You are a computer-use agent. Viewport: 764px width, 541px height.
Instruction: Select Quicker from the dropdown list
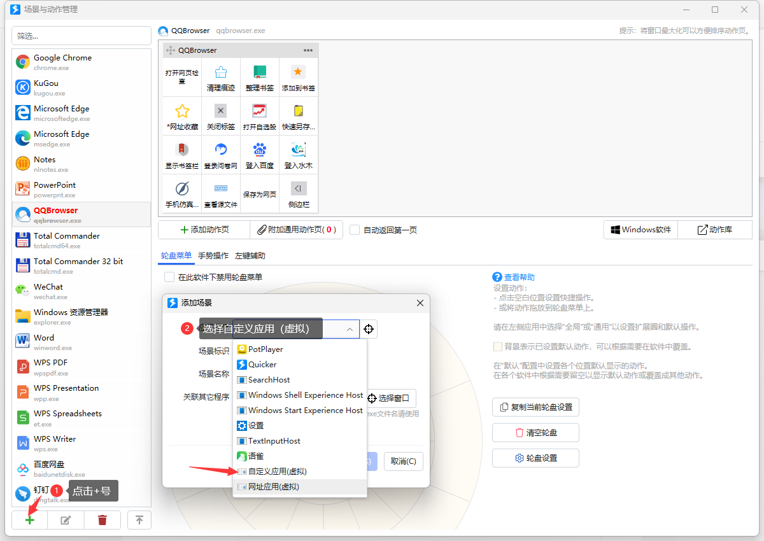pyautogui.click(x=300, y=365)
